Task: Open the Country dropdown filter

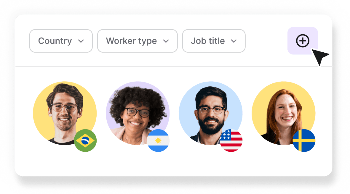Action: [x=61, y=41]
